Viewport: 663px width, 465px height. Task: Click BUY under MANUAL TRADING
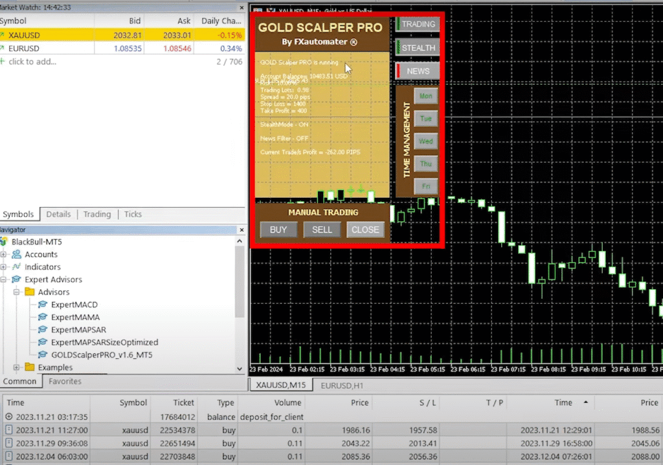coord(278,229)
